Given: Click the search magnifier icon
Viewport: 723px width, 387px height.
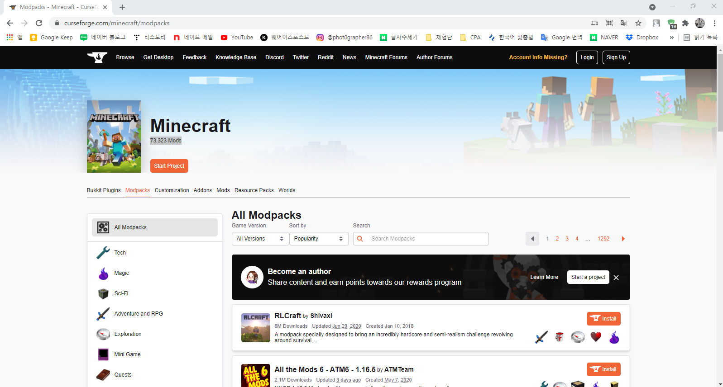Looking at the screenshot, I should tap(360, 239).
